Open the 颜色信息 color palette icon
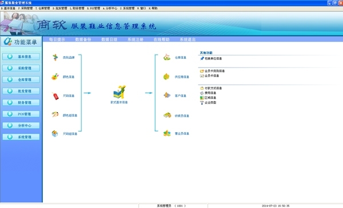 pos(55,77)
